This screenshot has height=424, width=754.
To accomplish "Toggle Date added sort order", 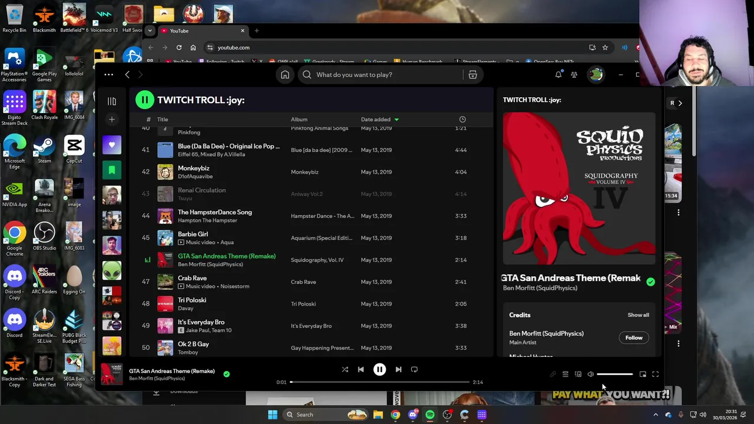I will pos(380,120).
